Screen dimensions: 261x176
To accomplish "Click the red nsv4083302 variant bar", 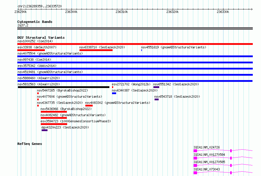I will pos(89,106).
